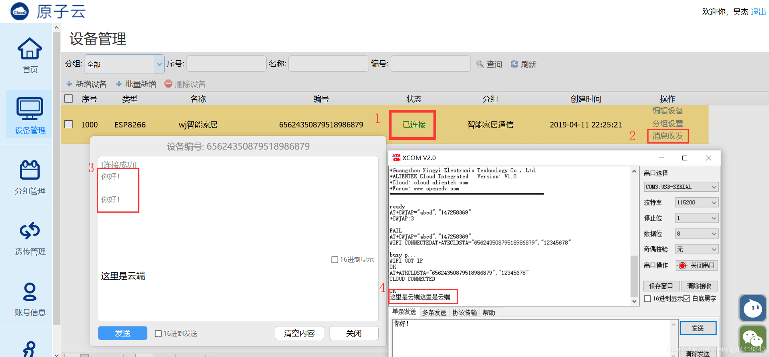Select the 设备管理 monitor icon
The height and width of the screenshot is (357, 769).
30,109
